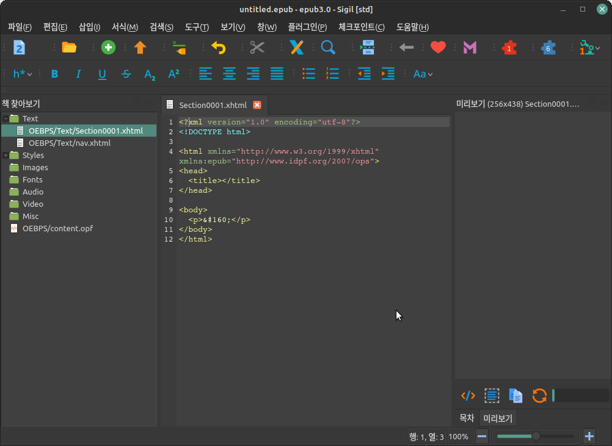Open the 보기(V) menu
This screenshot has height=446, width=612.
click(233, 27)
